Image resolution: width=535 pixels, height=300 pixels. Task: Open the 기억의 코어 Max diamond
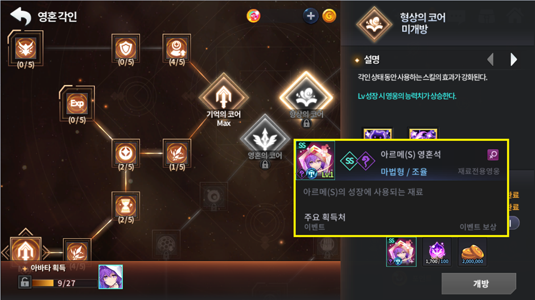(224, 97)
